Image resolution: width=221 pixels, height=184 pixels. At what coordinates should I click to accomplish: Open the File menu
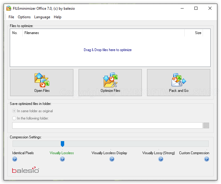tap(11, 17)
